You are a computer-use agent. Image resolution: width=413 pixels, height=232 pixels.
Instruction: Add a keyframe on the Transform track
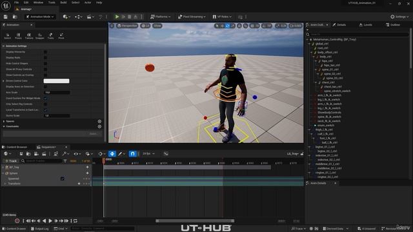79,184
